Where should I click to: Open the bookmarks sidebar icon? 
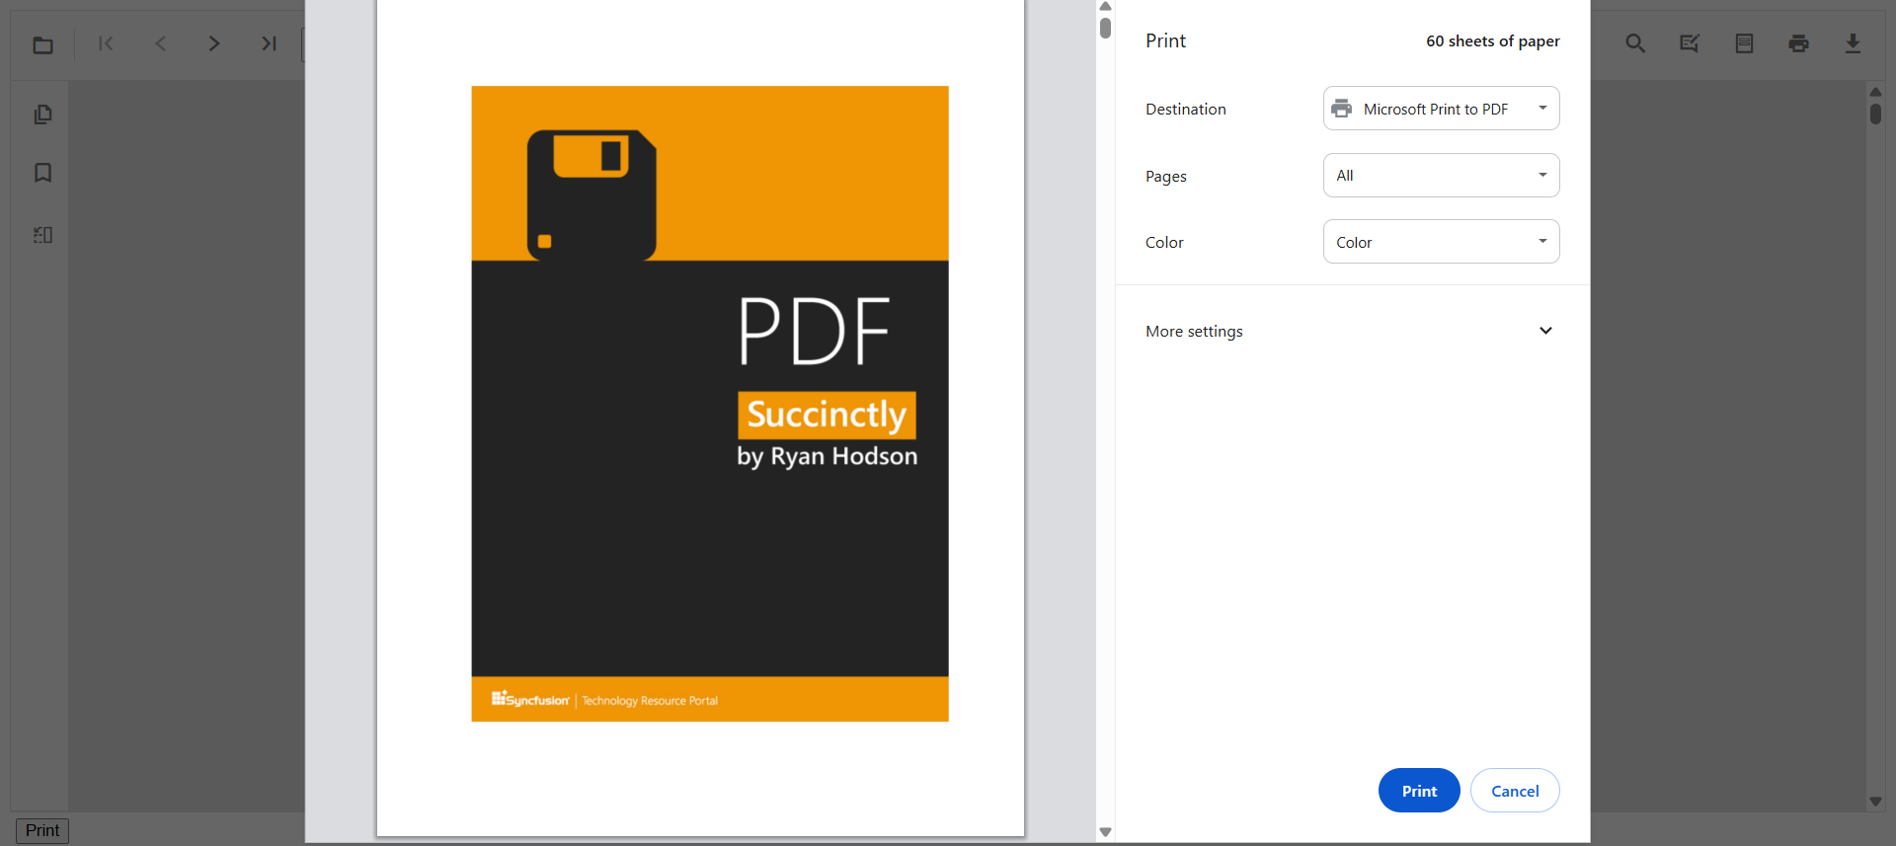click(42, 173)
